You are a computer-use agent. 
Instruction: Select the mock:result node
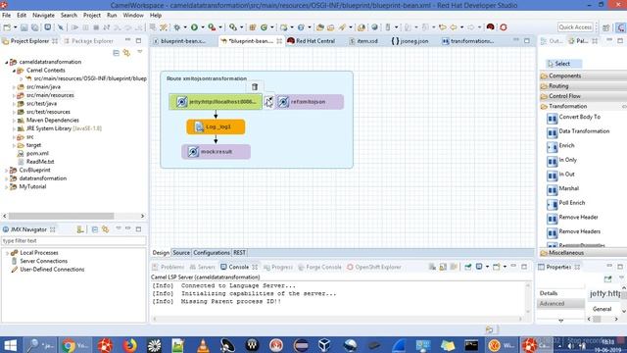[216, 152]
